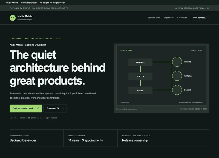Click the POSTGRESQL label in the diagram

(125, 102)
